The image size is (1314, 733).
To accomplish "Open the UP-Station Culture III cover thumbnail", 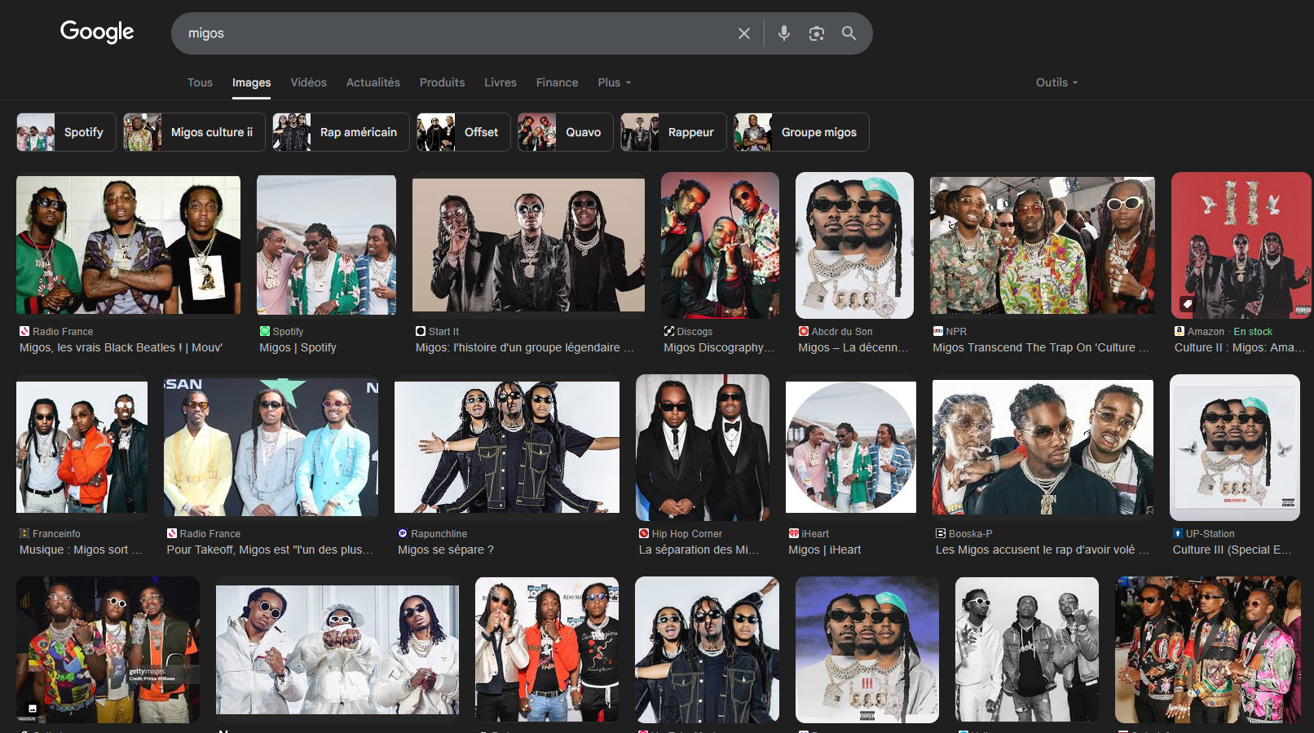I will (x=1235, y=448).
